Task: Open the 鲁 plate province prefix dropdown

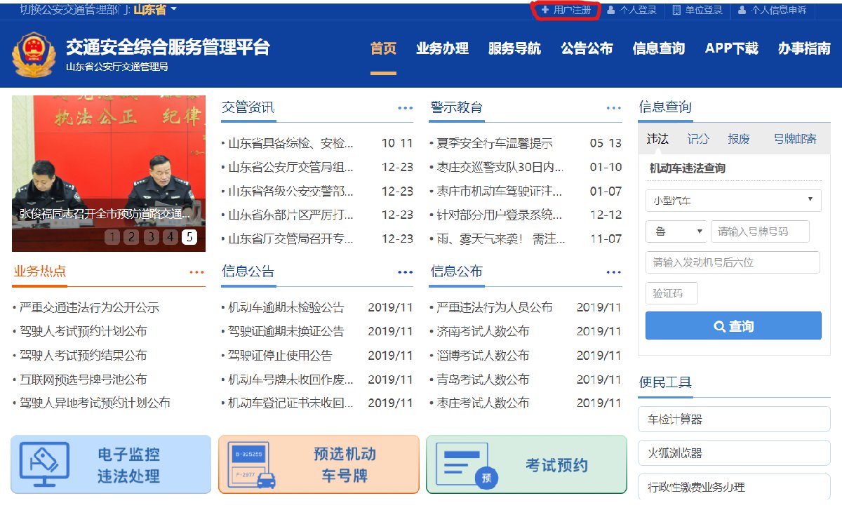Action: tap(676, 231)
